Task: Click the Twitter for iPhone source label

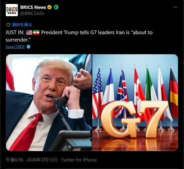Action: [79, 160]
